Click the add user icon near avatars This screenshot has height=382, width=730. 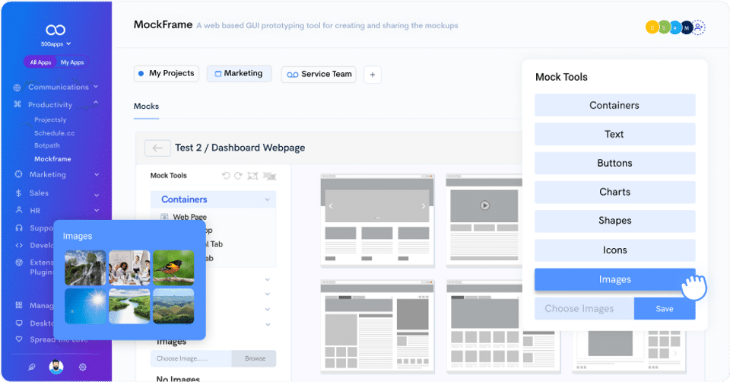pos(698,27)
